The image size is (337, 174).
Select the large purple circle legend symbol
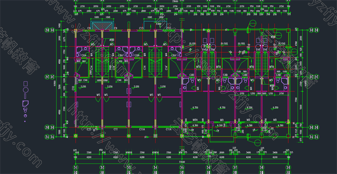coord(25,90)
